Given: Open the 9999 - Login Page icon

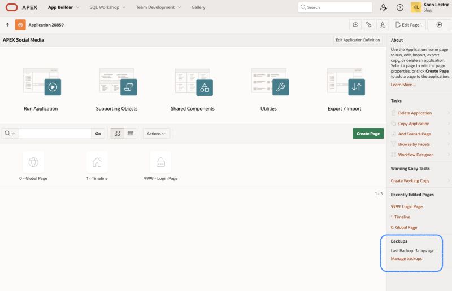Looking at the screenshot, I should pos(160,162).
